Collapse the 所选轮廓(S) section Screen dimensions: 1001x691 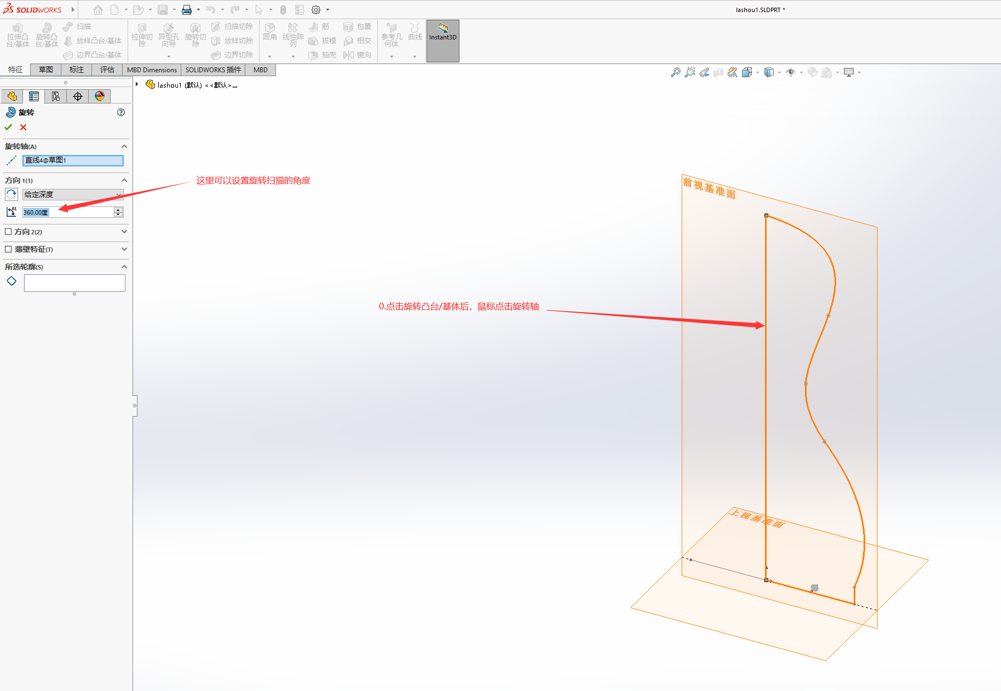point(124,267)
